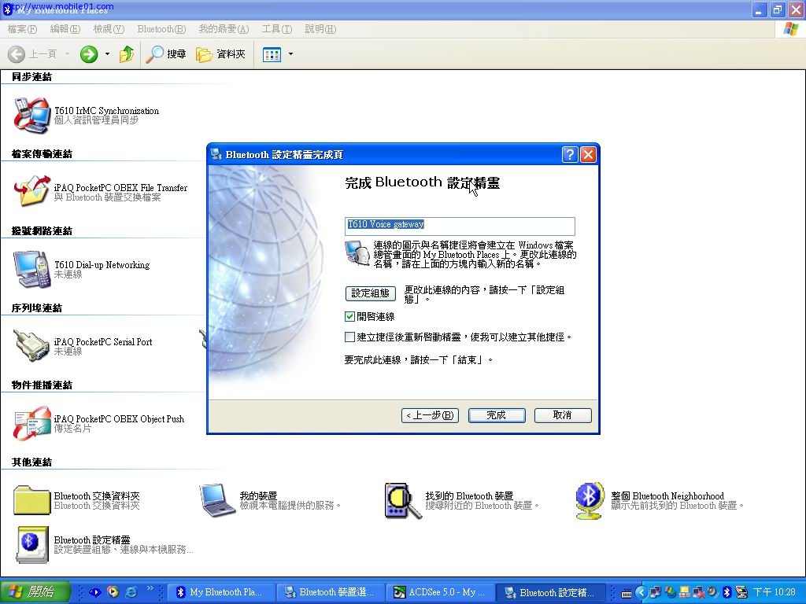Open the 檔案(F) menu
The width and height of the screenshot is (806, 604).
coord(22,29)
